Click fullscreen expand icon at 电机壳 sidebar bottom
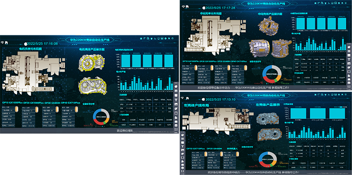This screenshot has height=175, width=352. pyautogui.click(x=176, y=130)
